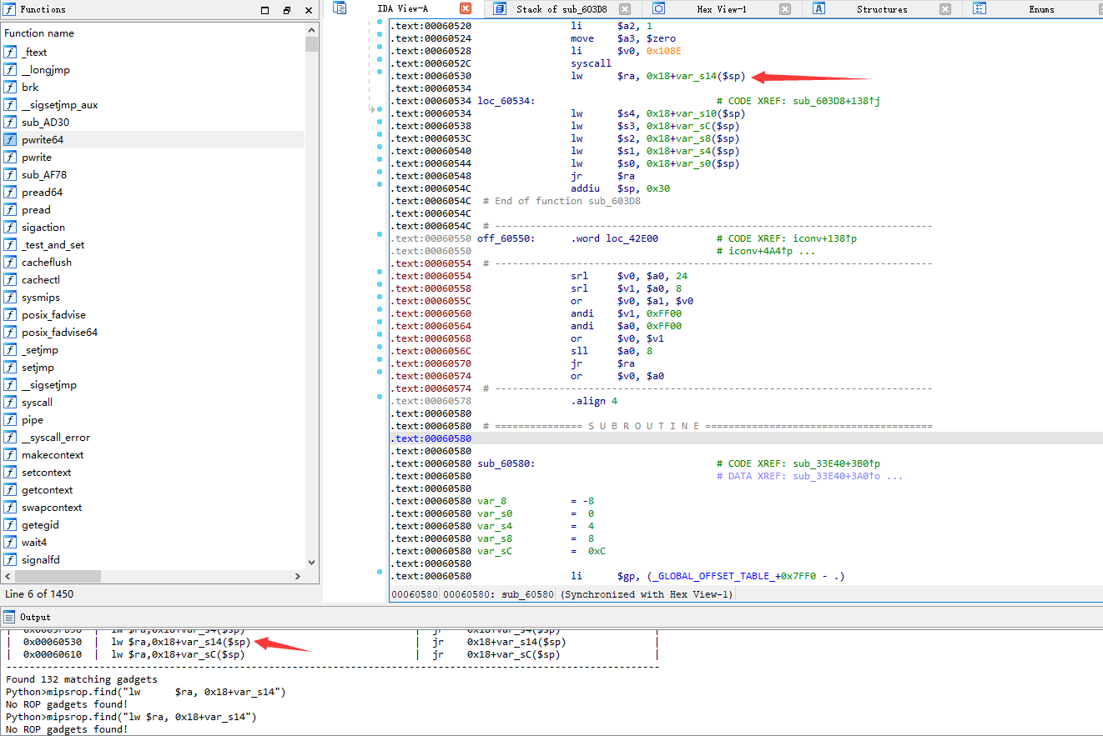Image resolution: width=1103 pixels, height=736 pixels.
Task: Click the Functions horizontal scrollbar right arrow
Action: [x=298, y=576]
